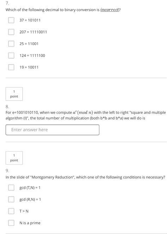Tick the 124 = 1111100 checkbox
The height and width of the screenshot is (234, 167).
click(11, 56)
